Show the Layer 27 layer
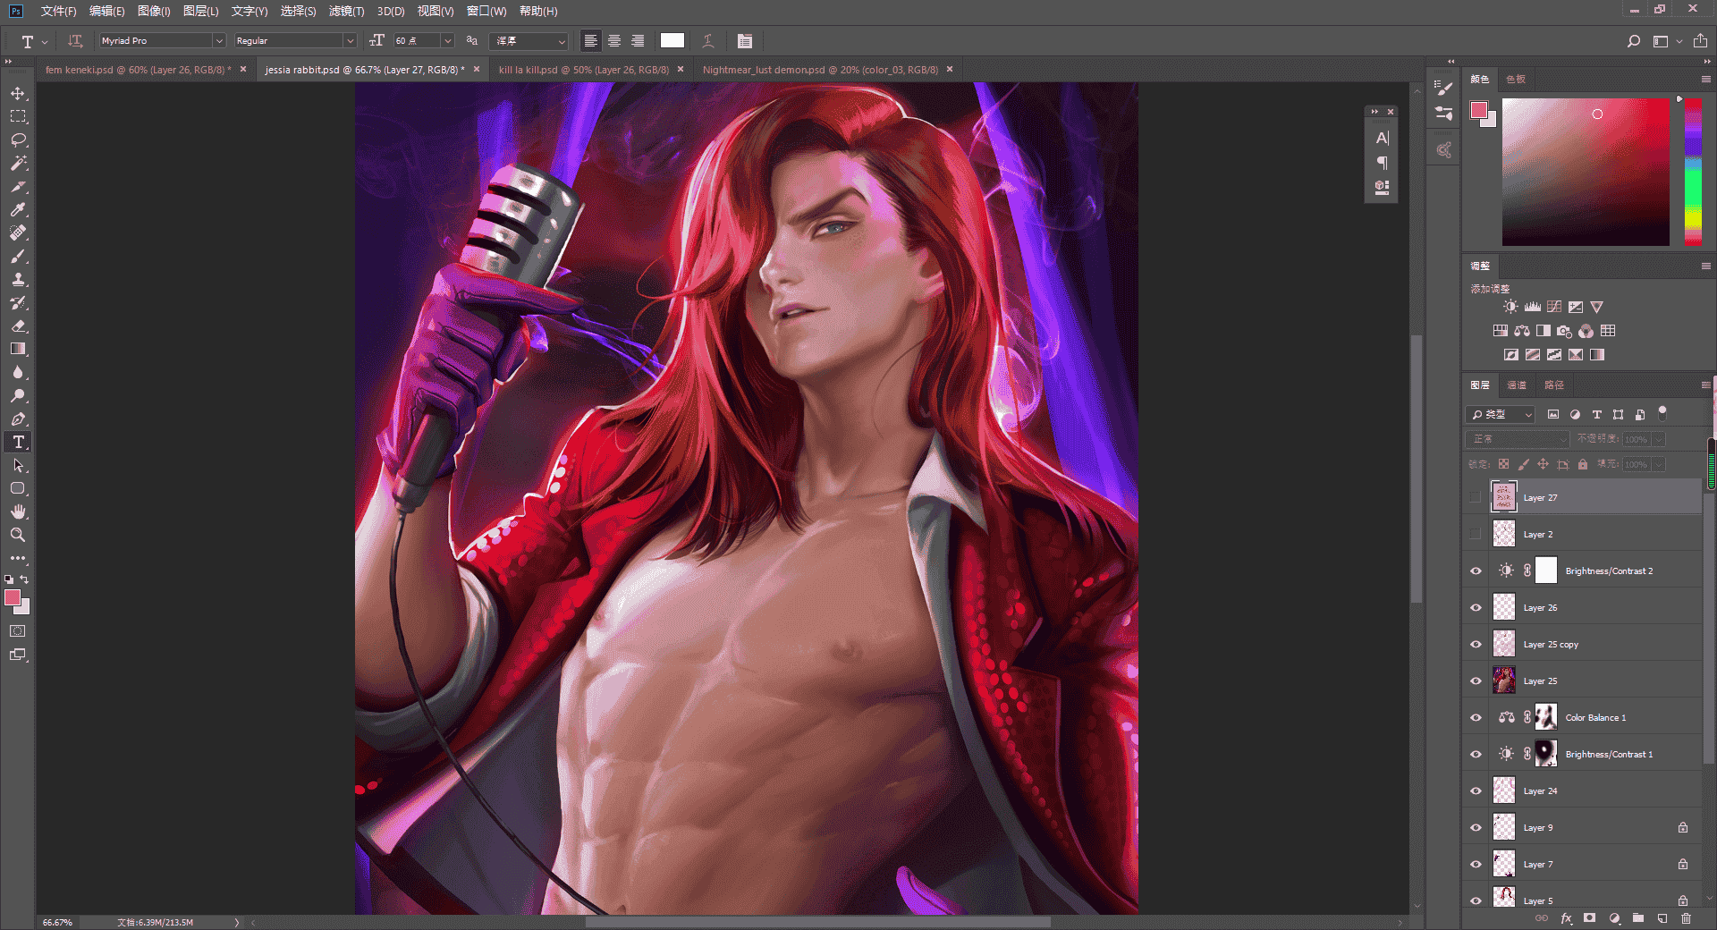Screen dimensions: 1717x930 coord(1476,498)
